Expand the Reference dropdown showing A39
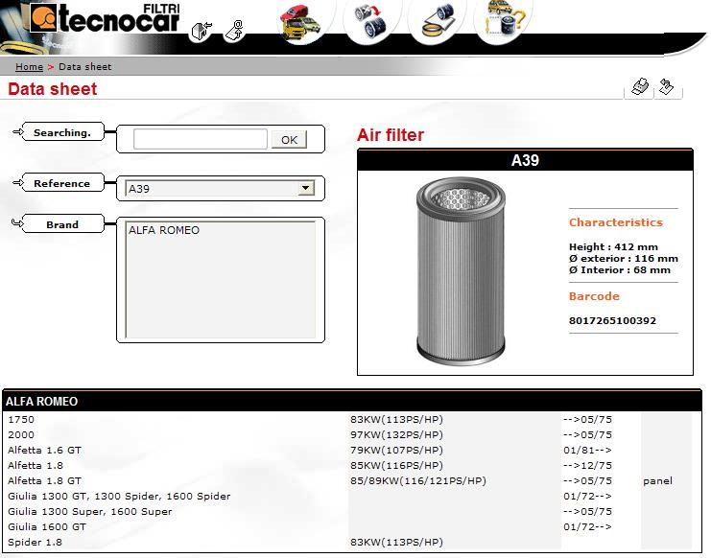Image resolution: width=711 pixels, height=558 pixels. tap(306, 189)
